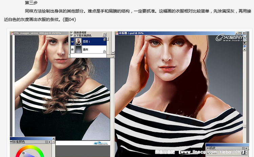
Task: Uncheck the 保持透明度 checkbox
Action: coord(71,33)
